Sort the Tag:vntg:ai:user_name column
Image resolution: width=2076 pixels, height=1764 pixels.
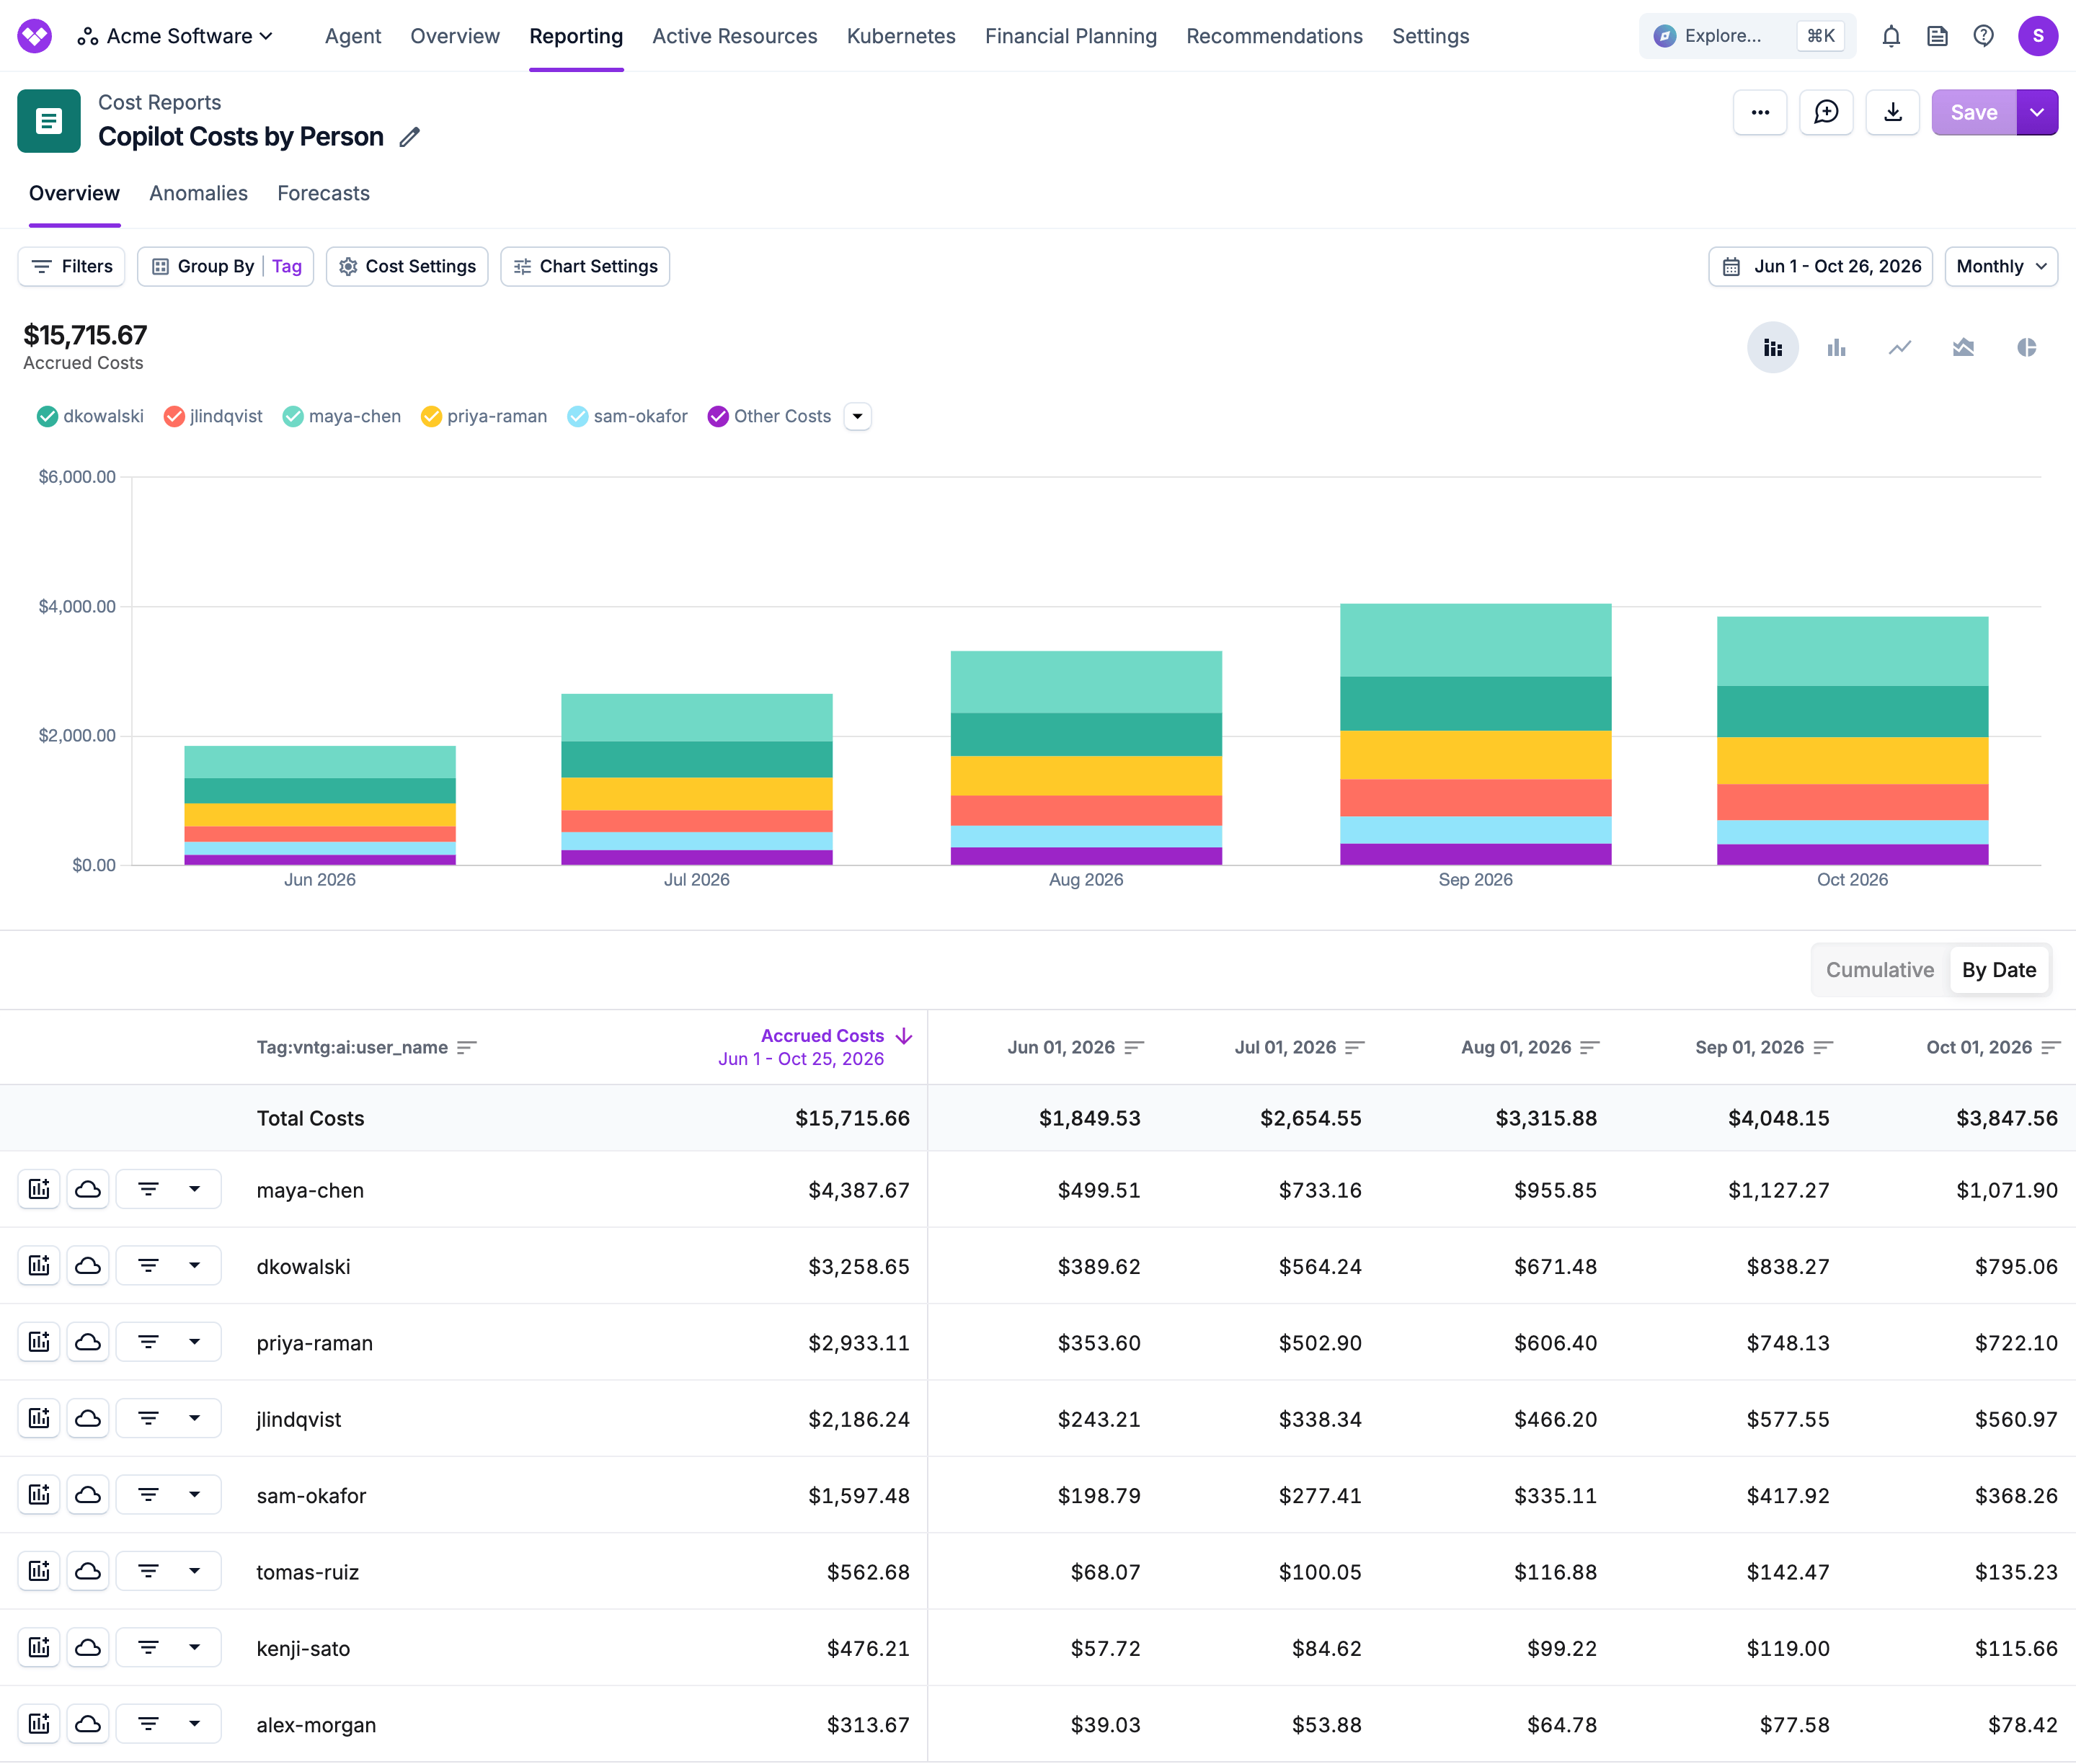point(466,1047)
